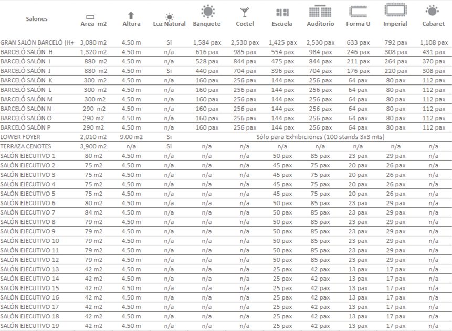Click Si in the Salón J Luz Natural cell

[x=169, y=71]
